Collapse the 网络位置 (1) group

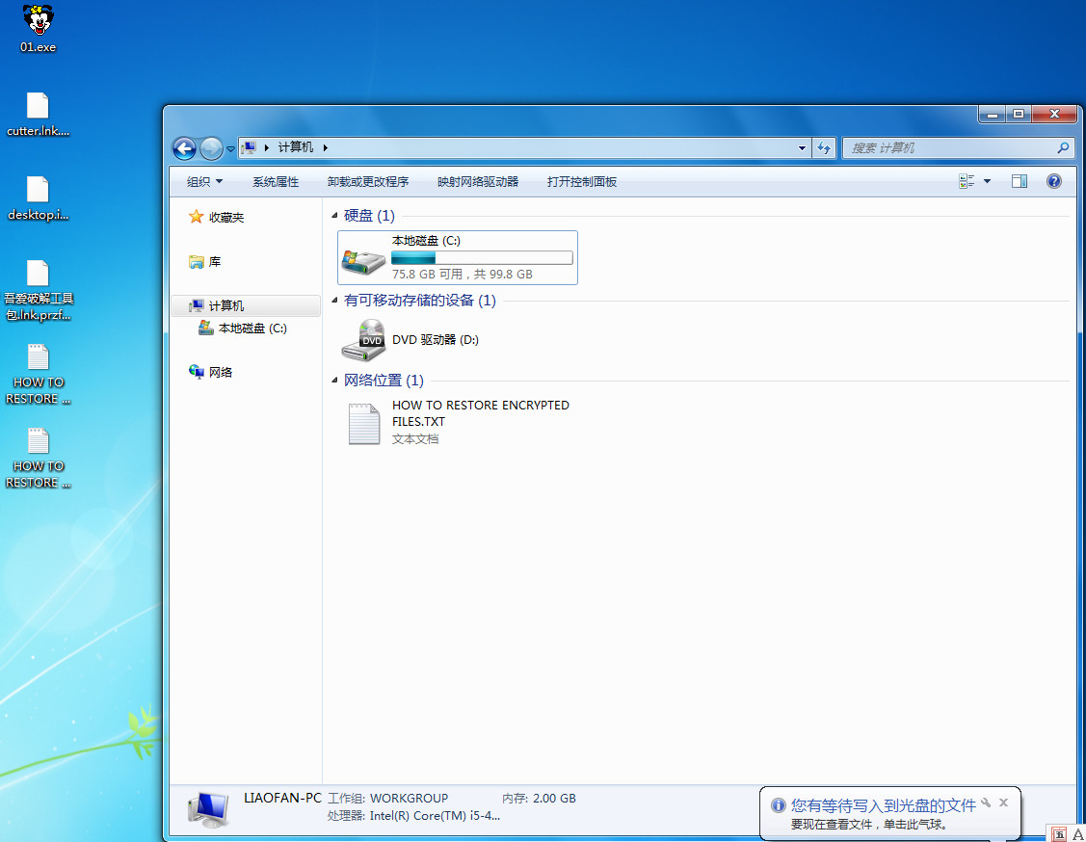click(x=335, y=382)
